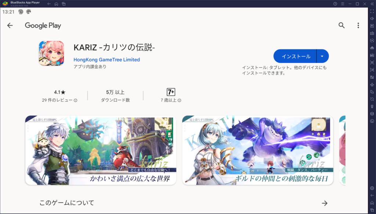Open the game controls keyboard icon
The width and height of the screenshot is (376, 214).
[372, 34]
